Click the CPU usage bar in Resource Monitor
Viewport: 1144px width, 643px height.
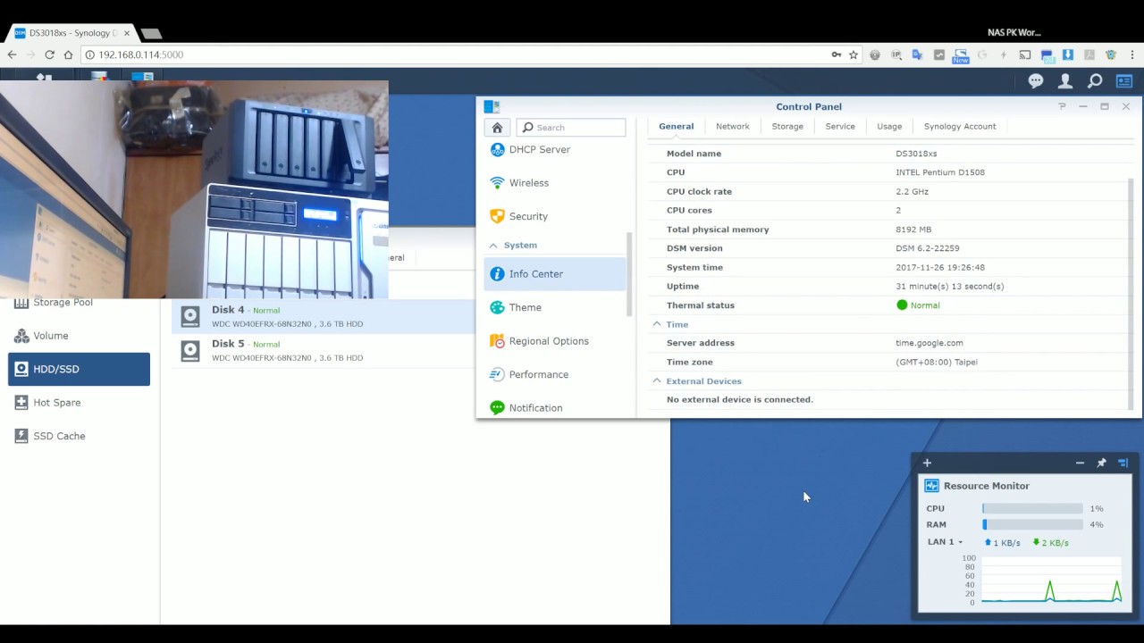[1032, 508]
